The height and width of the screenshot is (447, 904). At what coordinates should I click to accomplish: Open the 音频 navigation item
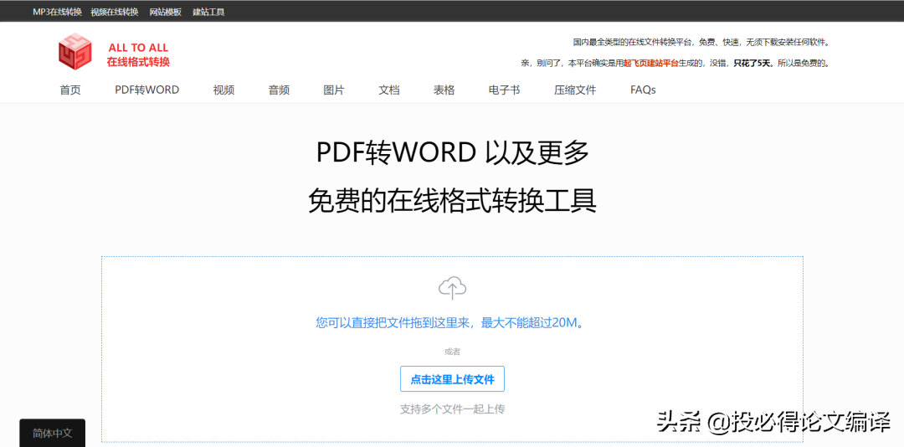coord(279,90)
